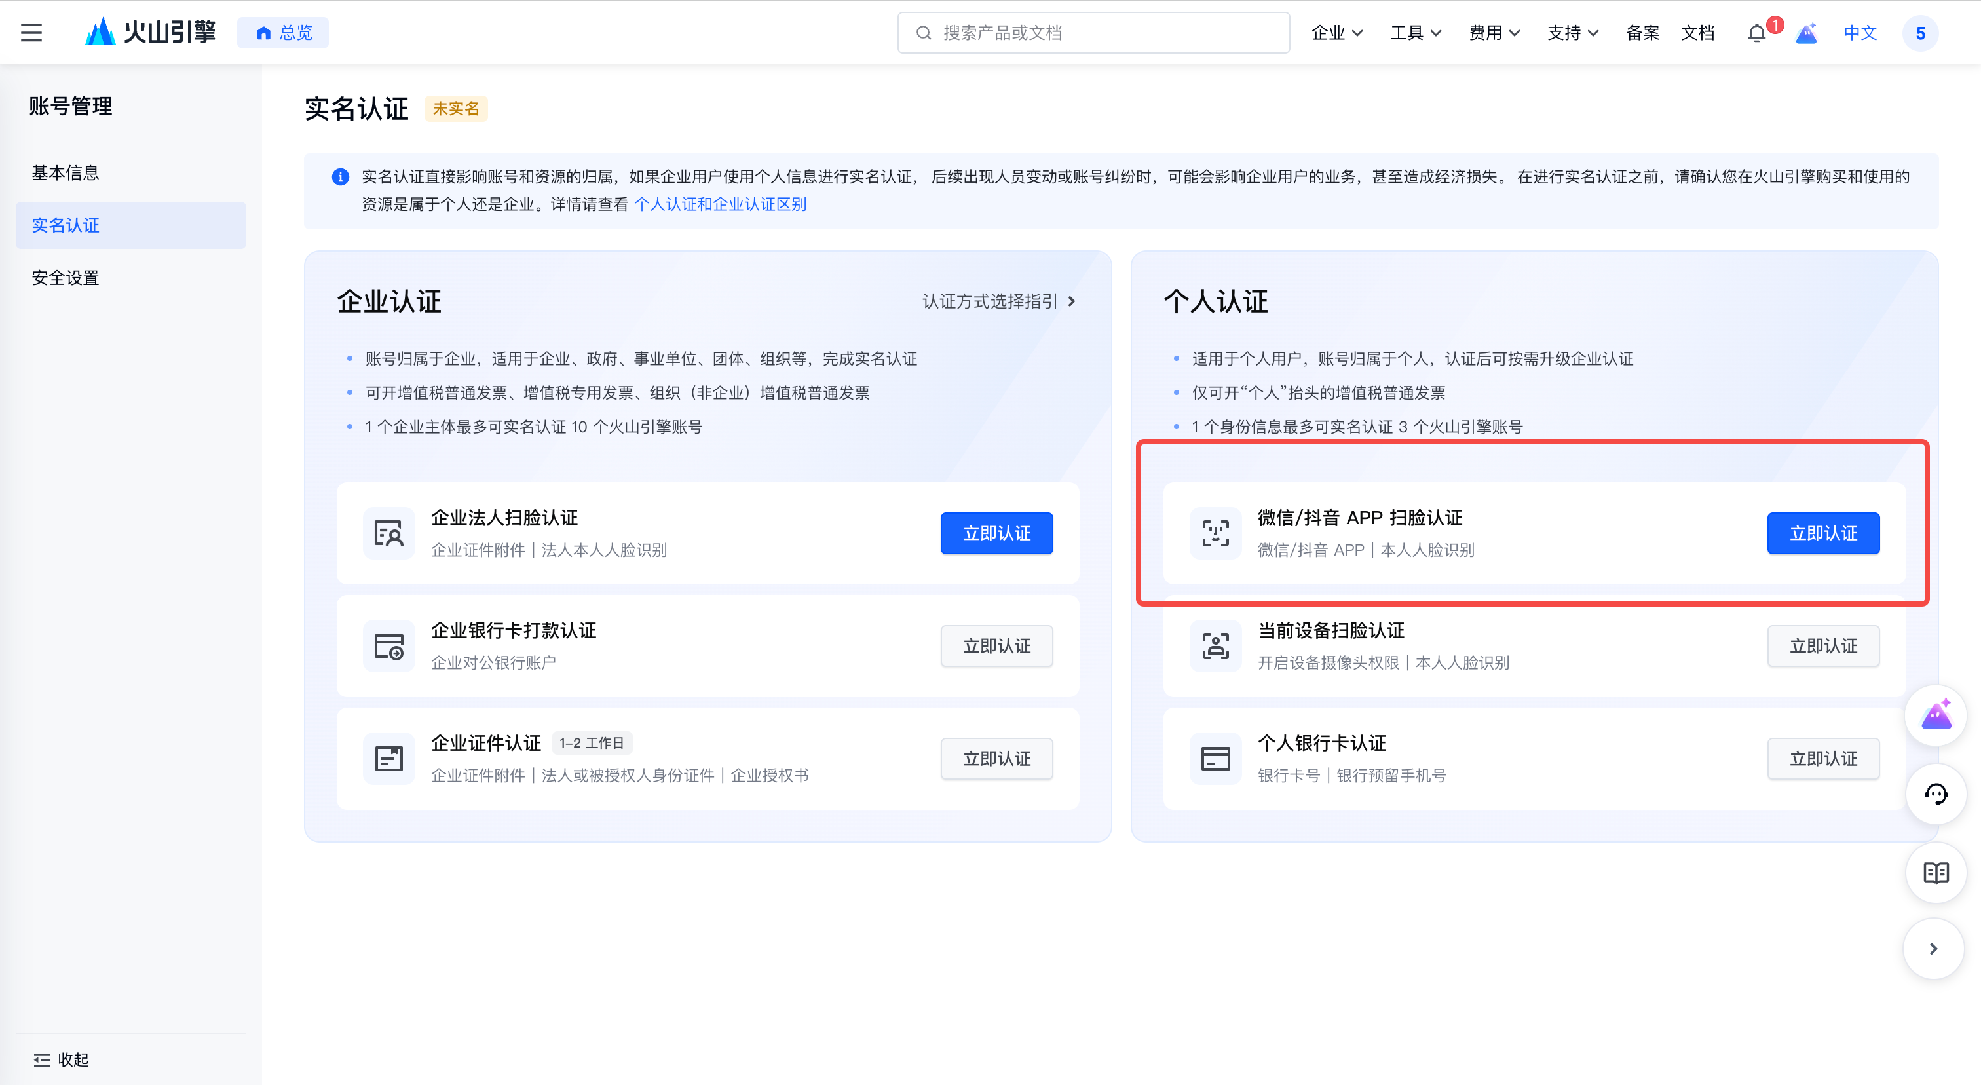Open the floating documentation book icon
This screenshot has width=1981, height=1085.
pyautogui.click(x=1936, y=872)
